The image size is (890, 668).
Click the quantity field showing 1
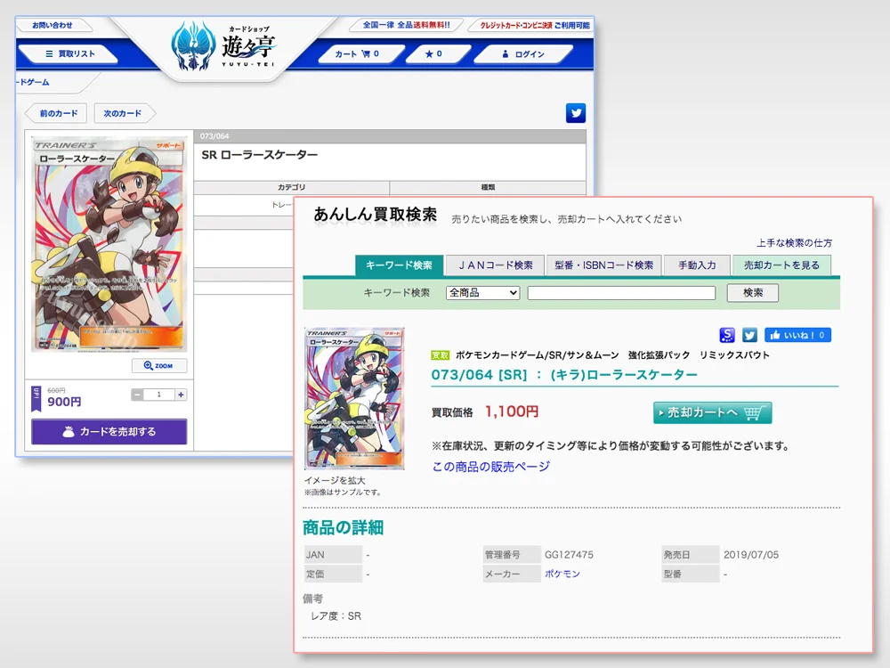(x=159, y=395)
